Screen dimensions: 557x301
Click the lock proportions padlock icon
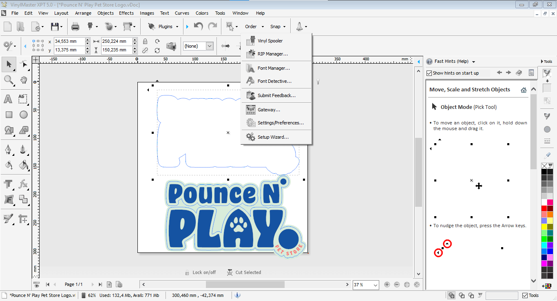tap(145, 41)
